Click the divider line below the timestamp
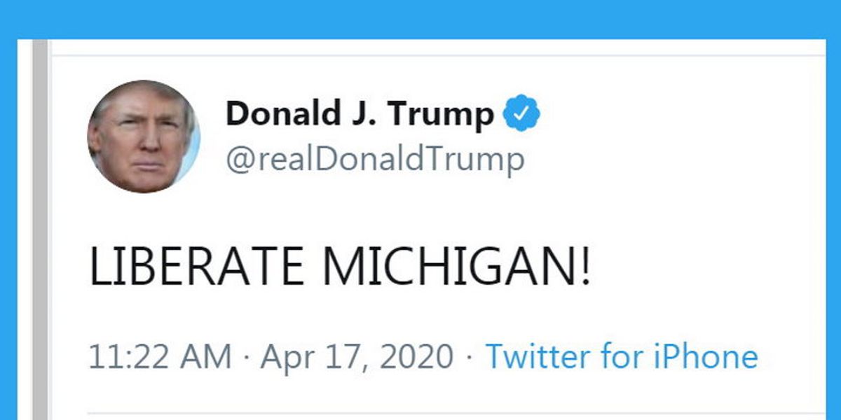 click(456, 414)
